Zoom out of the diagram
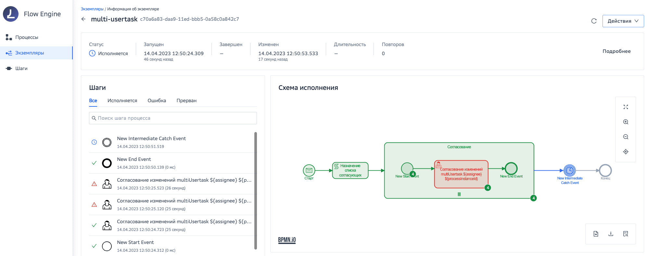This screenshot has height=256, width=649. tap(626, 137)
